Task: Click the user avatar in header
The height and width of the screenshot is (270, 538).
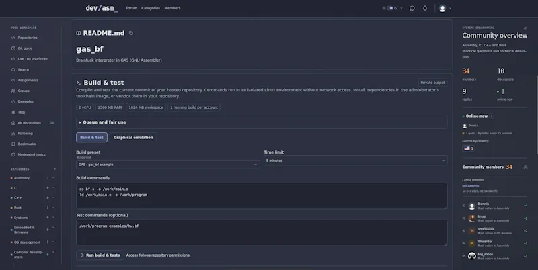Action: pos(443,9)
